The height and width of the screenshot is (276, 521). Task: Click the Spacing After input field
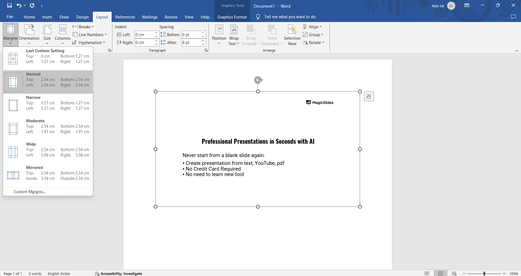tap(191, 43)
